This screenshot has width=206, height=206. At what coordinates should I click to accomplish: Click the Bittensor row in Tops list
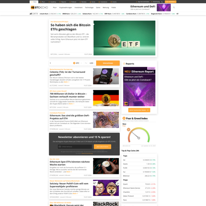tap(139, 176)
